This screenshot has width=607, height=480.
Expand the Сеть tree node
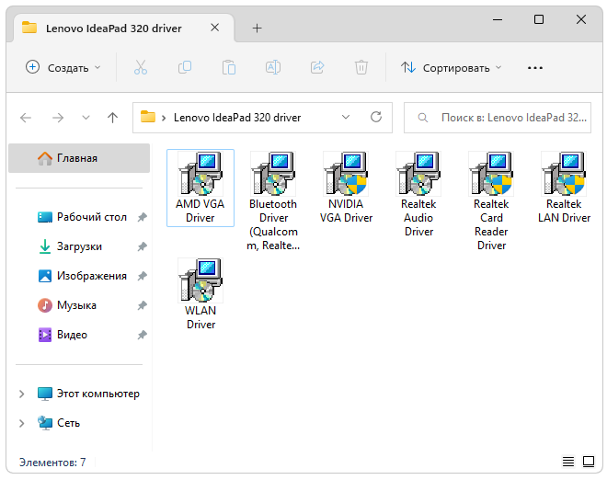tap(22, 423)
